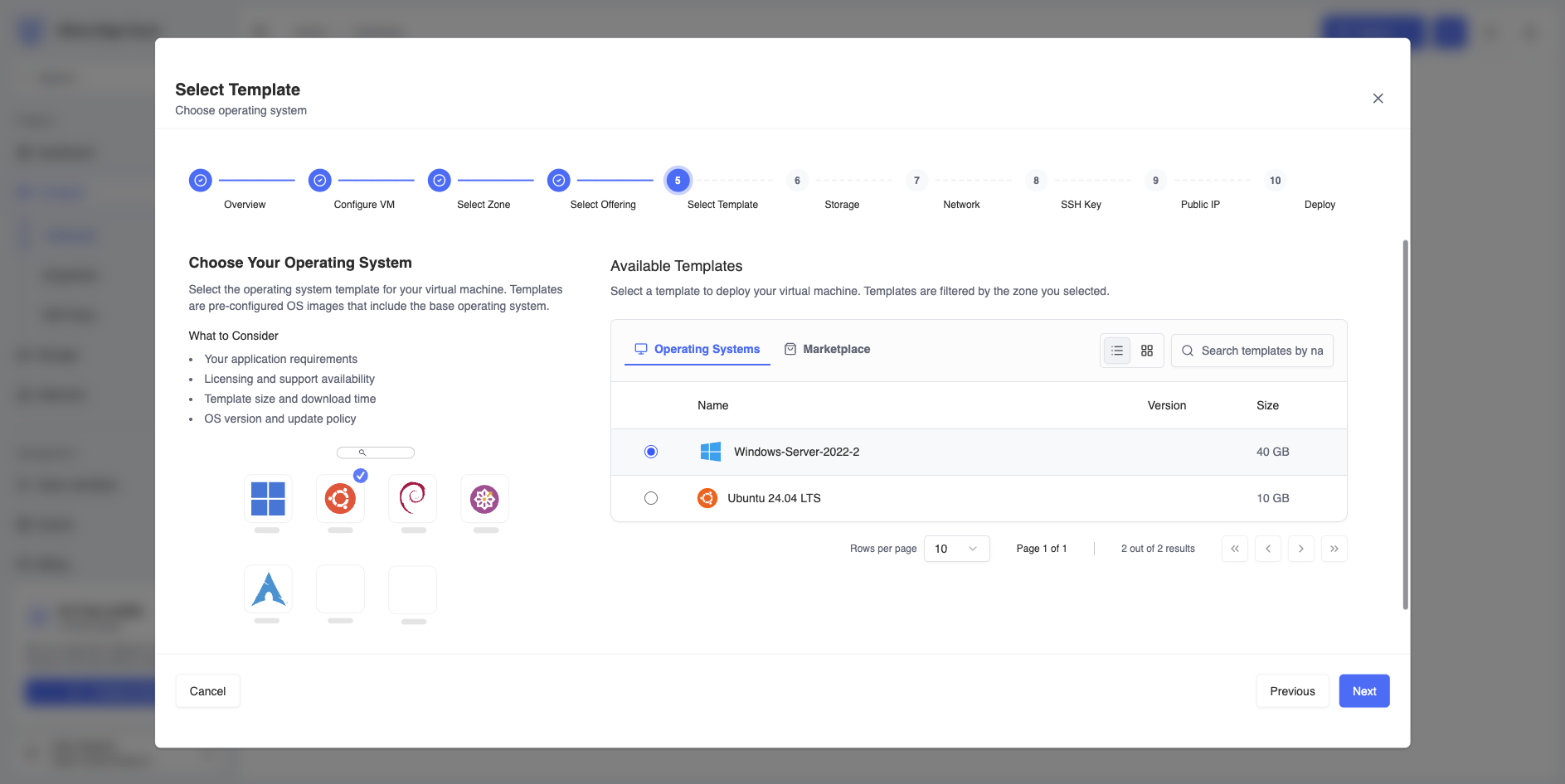This screenshot has height=784, width=1565.
Task: Click the first empty placeholder tile beside the Arch logo
Action: [x=340, y=589]
